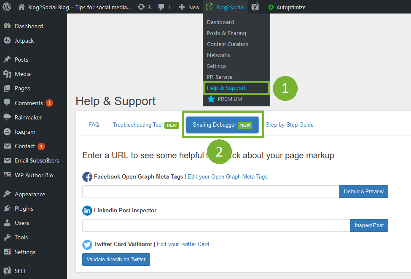Click the Facebook Open Graph URL field
The width and height of the screenshot is (411, 279).
click(x=211, y=192)
